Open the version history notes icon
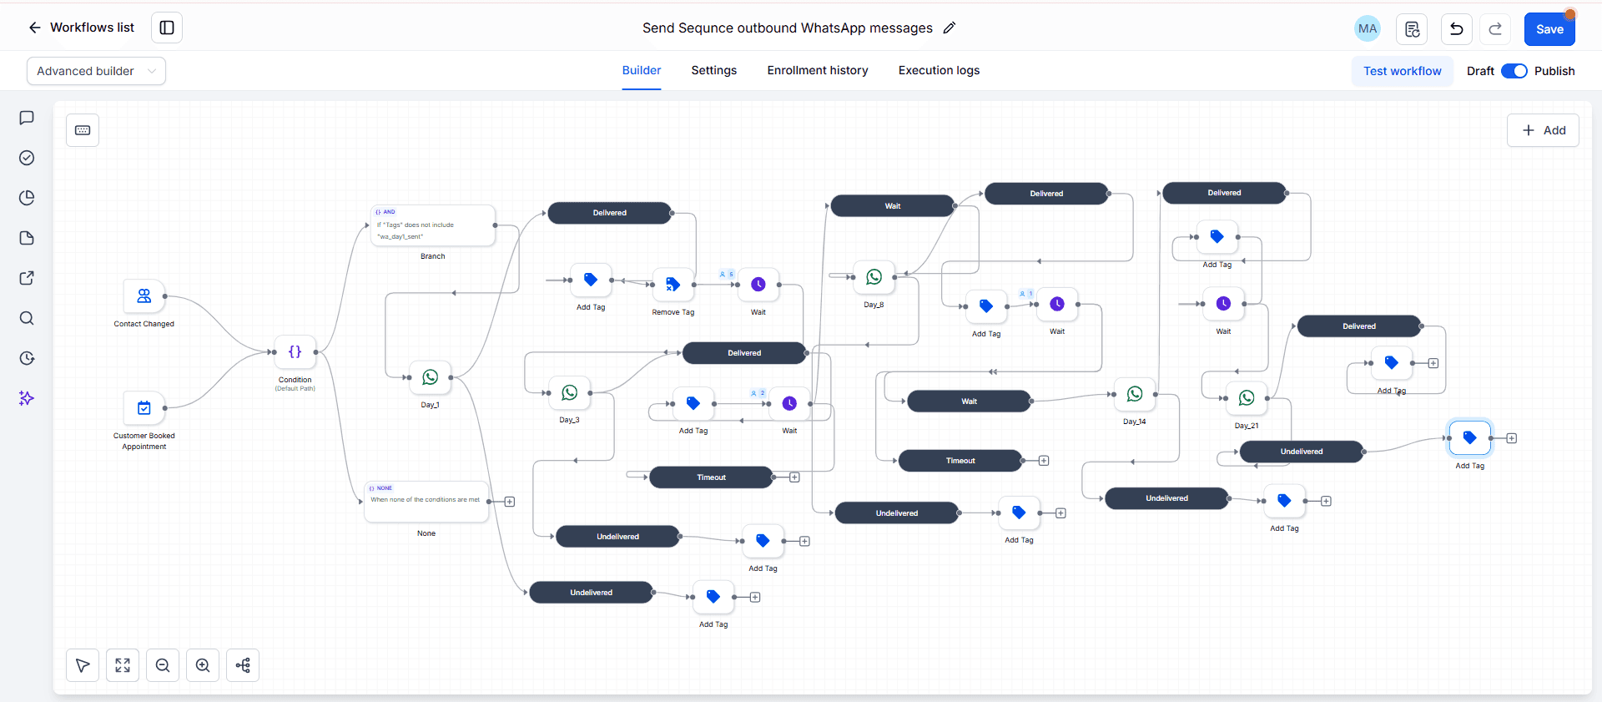1602x702 pixels. [1412, 29]
